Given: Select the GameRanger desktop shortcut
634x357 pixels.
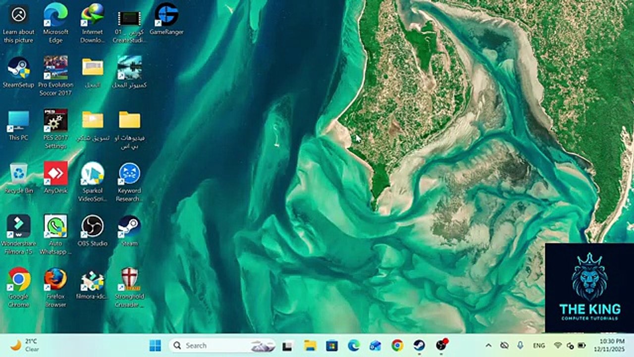Looking at the screenshot, I should (x=166, y=20).
